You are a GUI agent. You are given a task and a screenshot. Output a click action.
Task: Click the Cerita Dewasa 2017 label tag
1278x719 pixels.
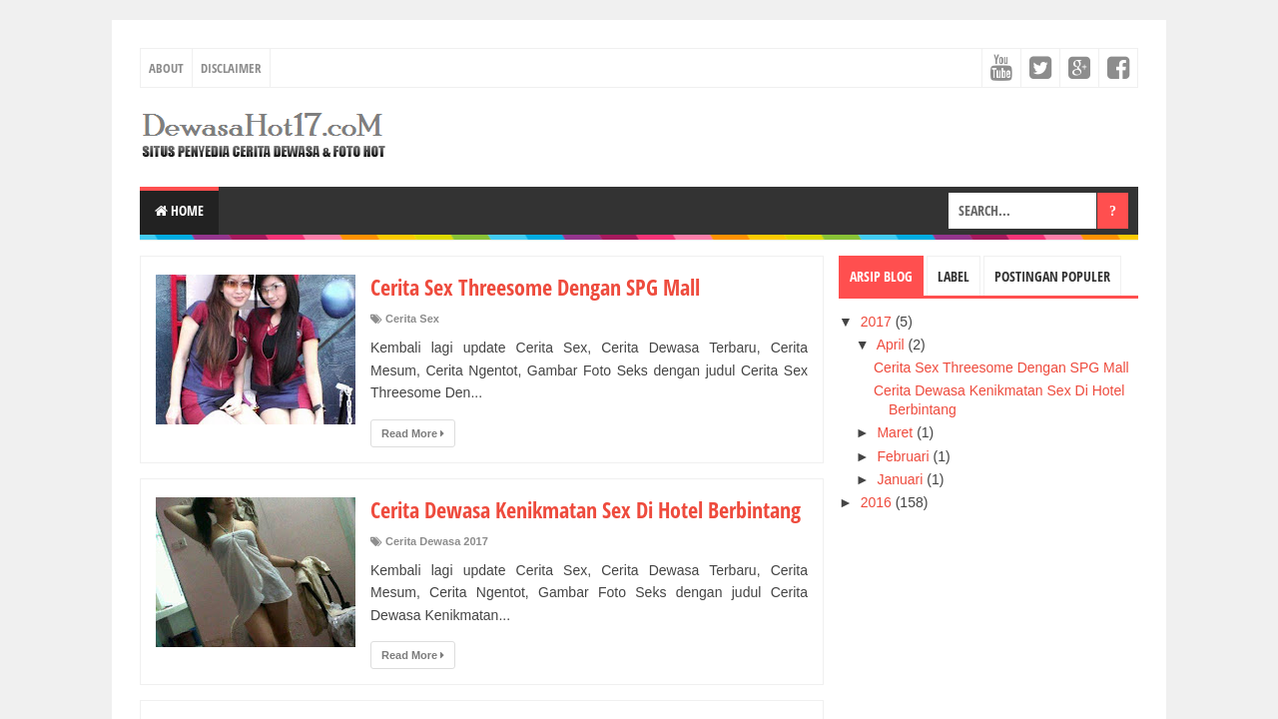pos(436,541)
